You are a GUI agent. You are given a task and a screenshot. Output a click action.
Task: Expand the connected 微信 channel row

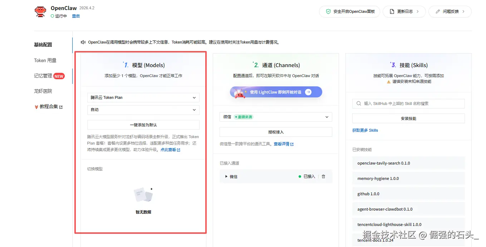tap(226, 176)
